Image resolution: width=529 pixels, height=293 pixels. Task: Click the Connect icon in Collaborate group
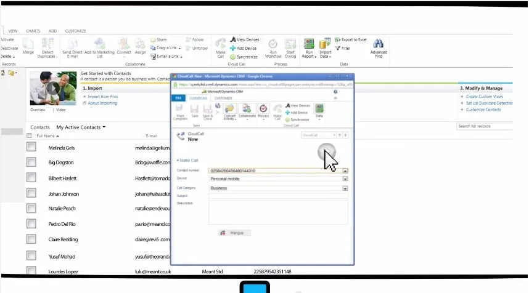tap(124, 47)
